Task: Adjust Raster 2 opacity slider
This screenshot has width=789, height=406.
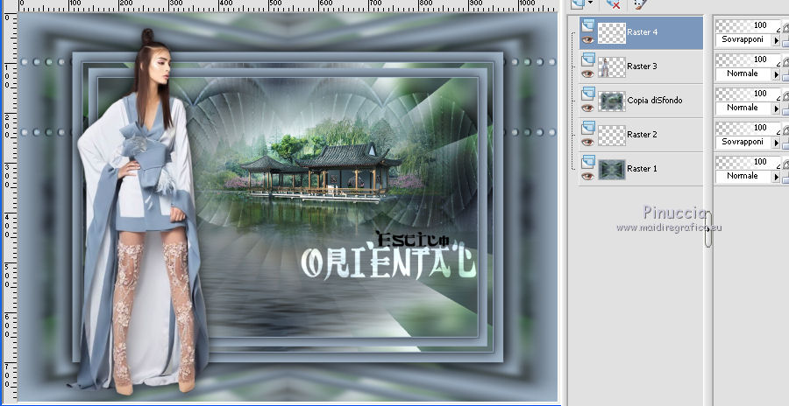Action: pos(748,128)
